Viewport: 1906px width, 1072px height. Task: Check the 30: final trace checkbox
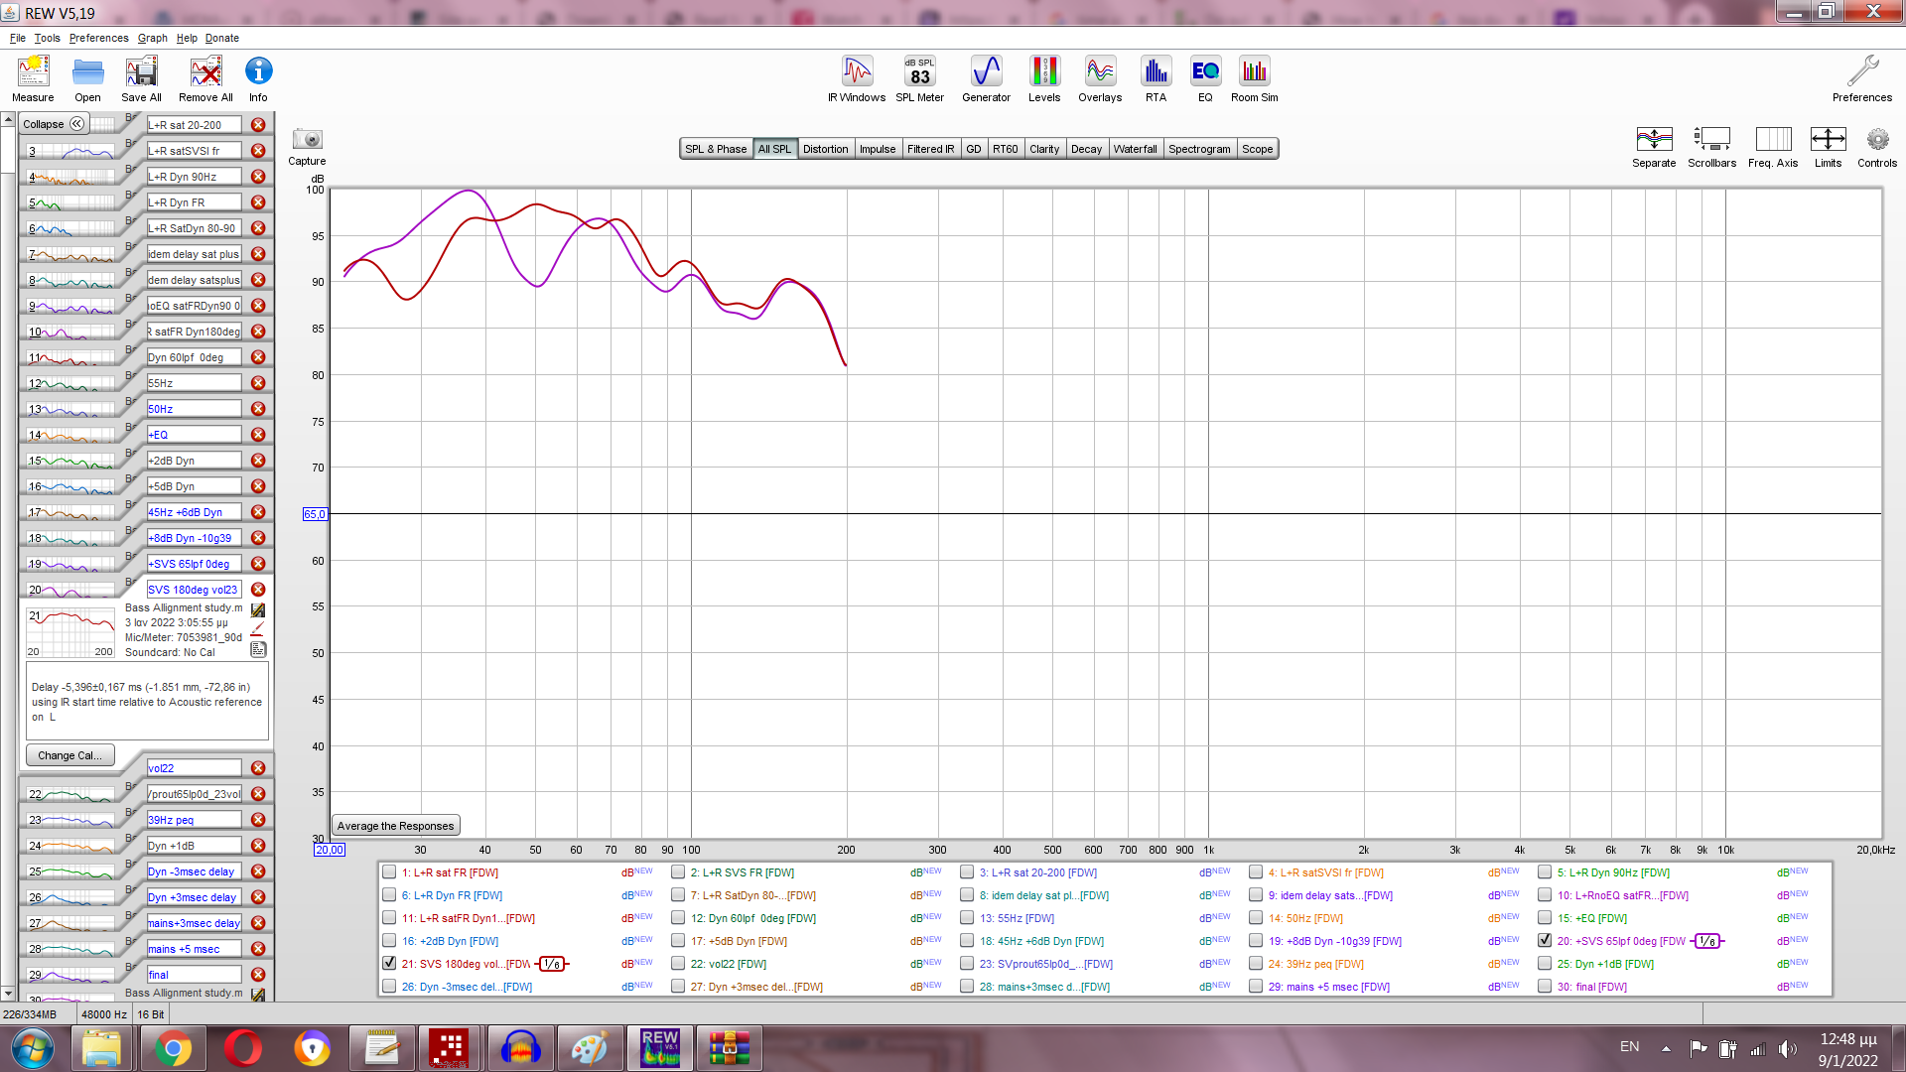(1545, 987)
